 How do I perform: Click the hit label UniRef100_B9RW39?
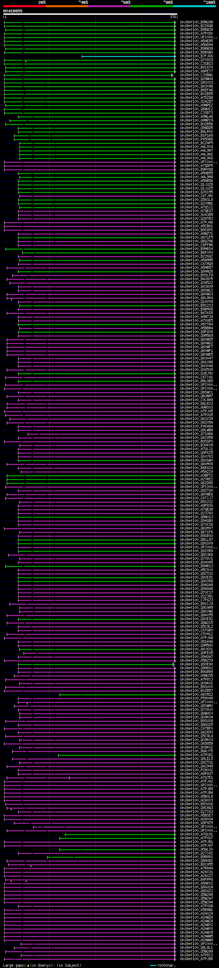[x=196, y=30]
